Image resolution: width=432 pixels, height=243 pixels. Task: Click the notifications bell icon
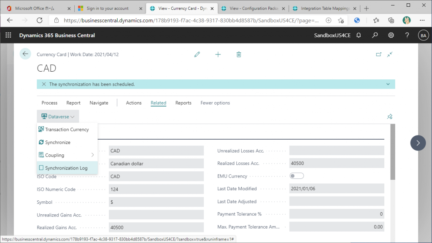[359, 35]
